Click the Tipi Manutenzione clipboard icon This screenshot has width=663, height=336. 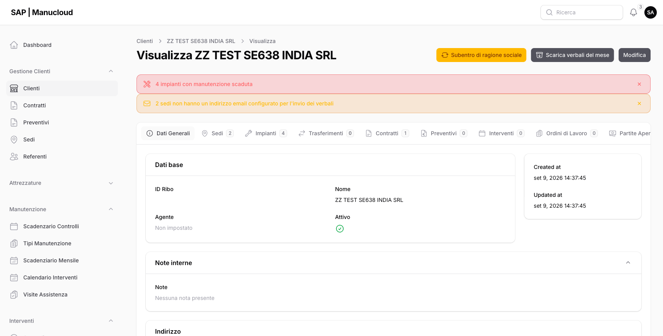[x=14, y=243]
